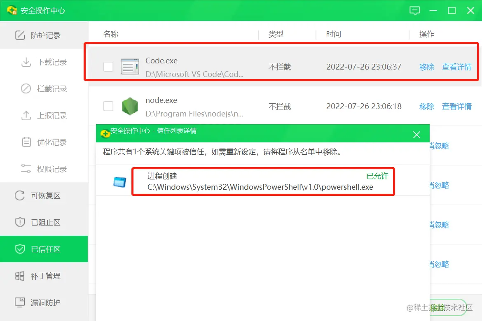Sort by 名称 column header

[111, 34]
